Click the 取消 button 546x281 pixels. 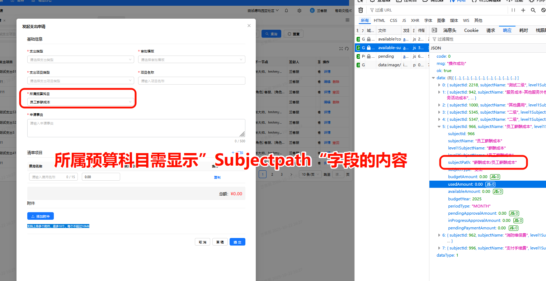coord(202,242)
